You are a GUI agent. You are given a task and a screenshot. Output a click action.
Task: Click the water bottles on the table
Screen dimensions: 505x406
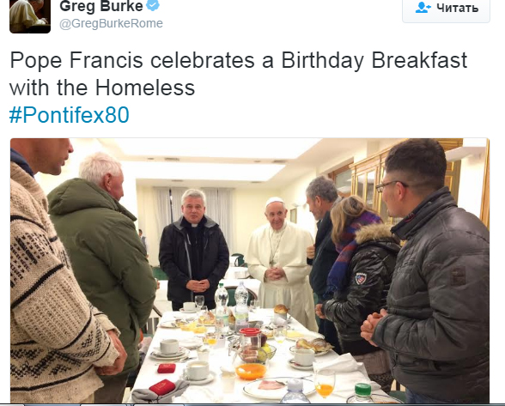pyautogui.click(x=231, y=307)
